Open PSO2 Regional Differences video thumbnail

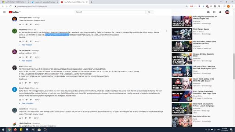tap(182, 21)
